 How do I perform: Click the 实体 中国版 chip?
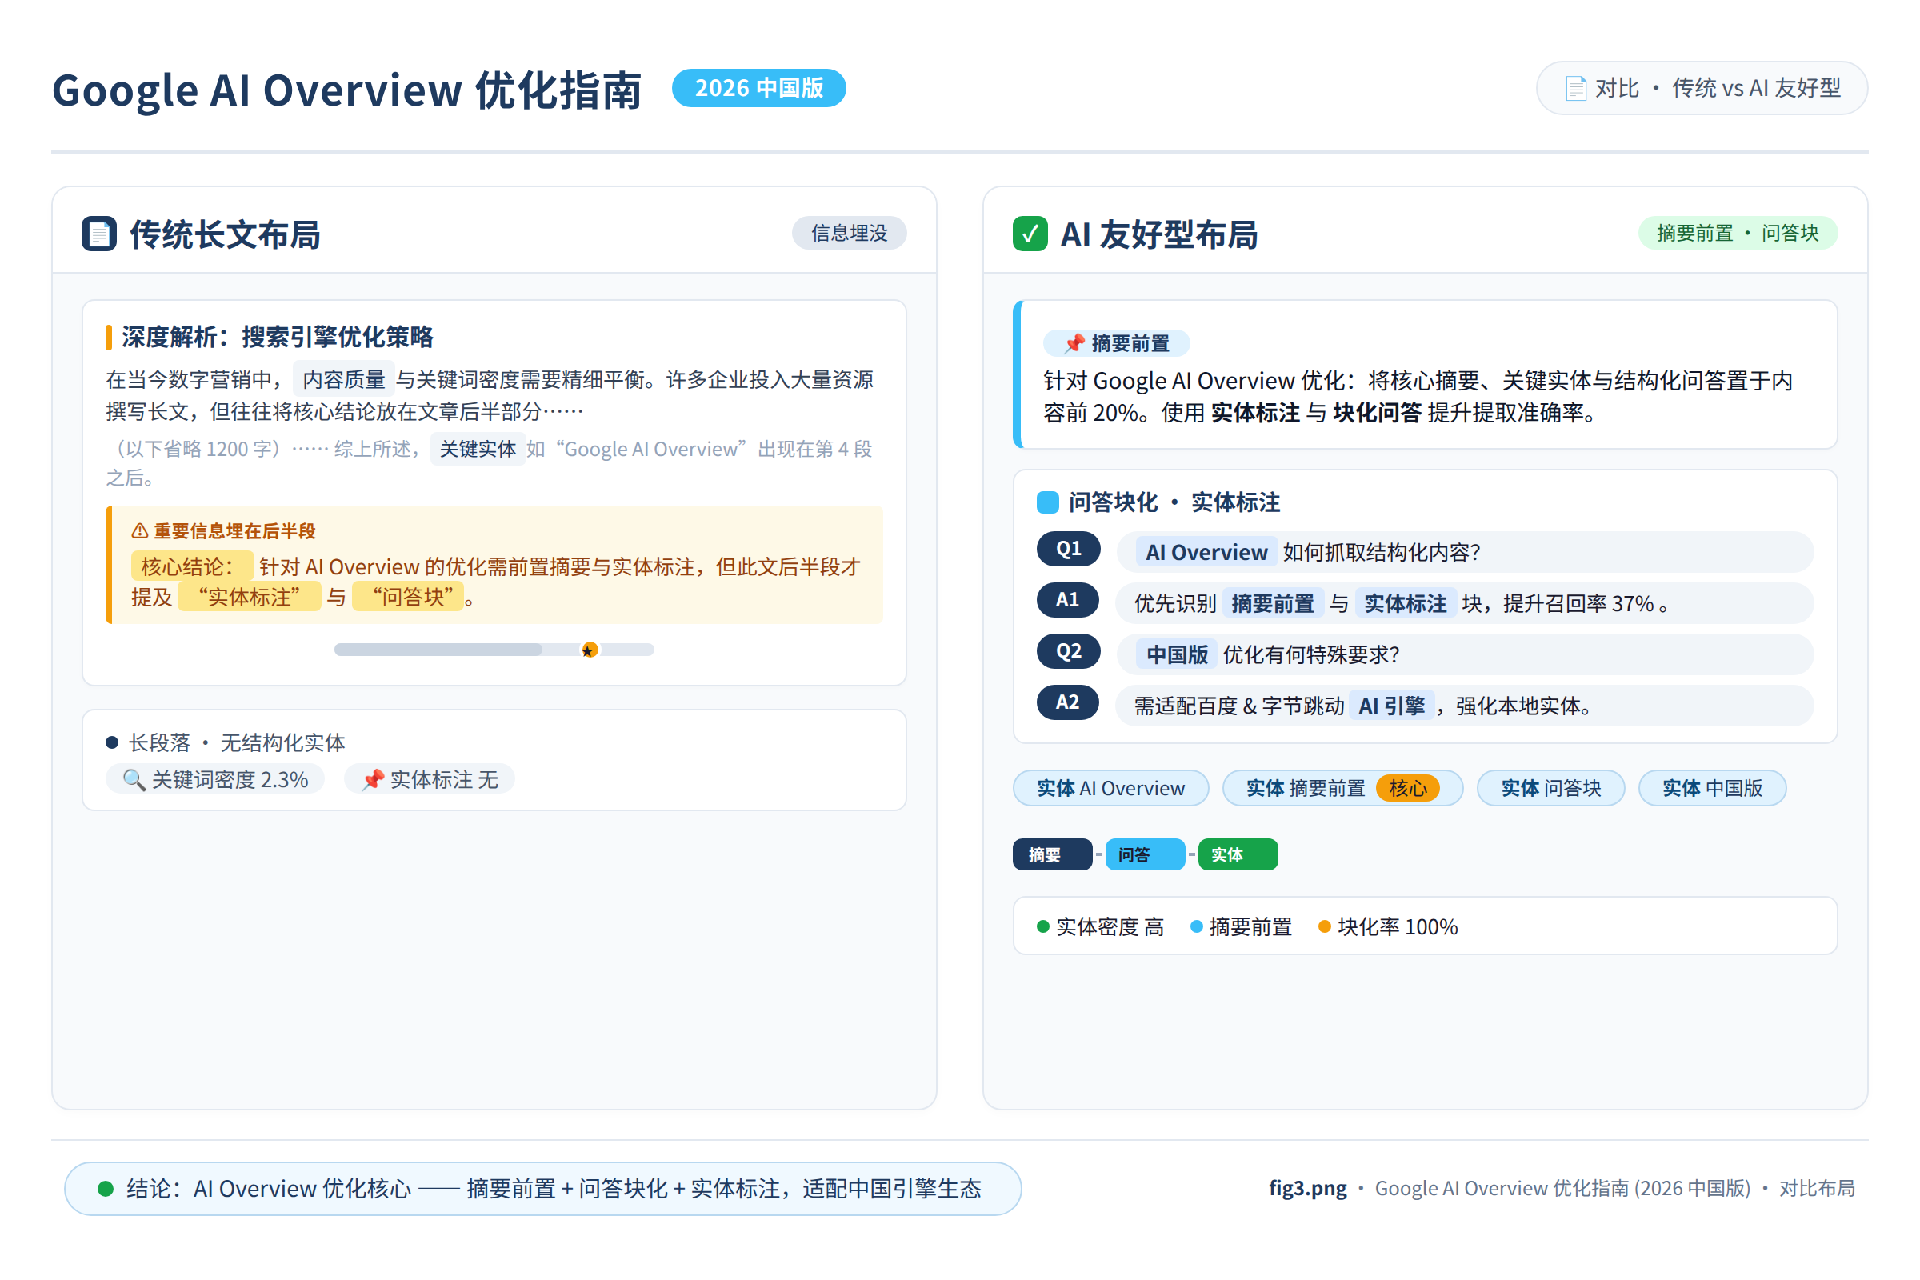tap(1713, 788)
